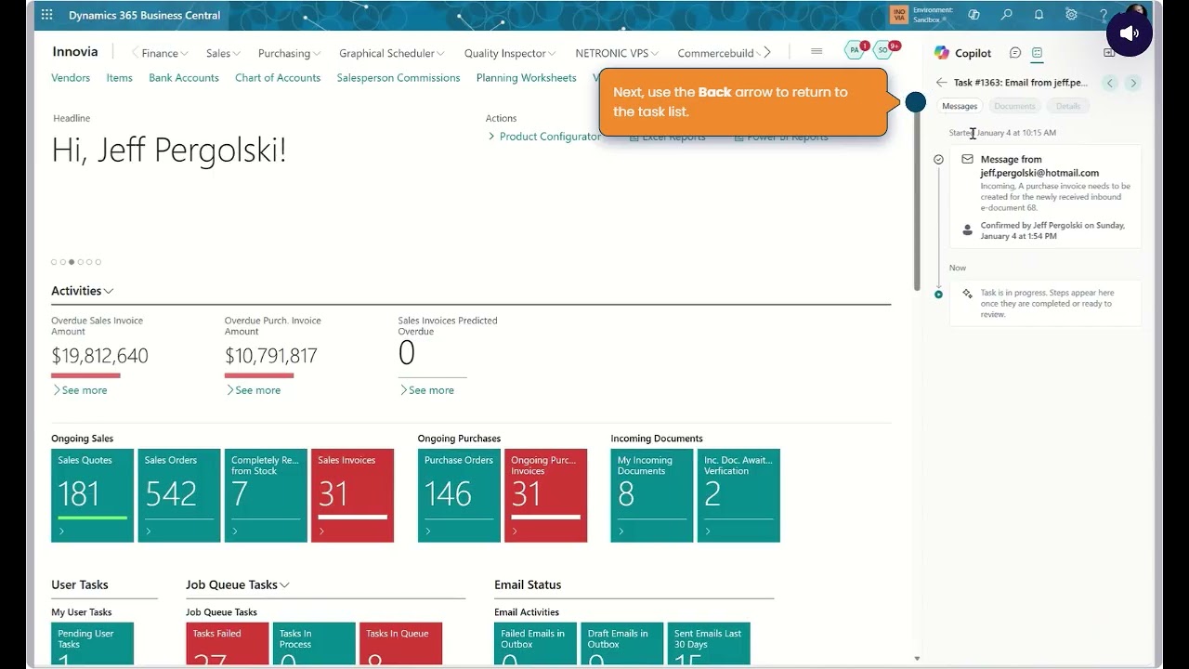Click the INOVIA company badge

click(898, 15)
